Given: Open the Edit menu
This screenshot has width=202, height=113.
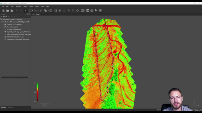Looking at the screenshot, I should (7, 7).
